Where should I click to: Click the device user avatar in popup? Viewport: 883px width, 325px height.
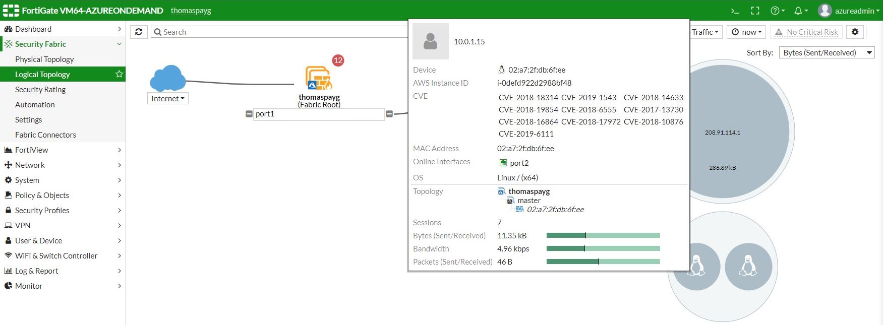click(x=431, y=41)
